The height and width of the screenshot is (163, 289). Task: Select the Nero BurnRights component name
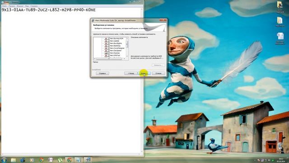coord(116,43)
